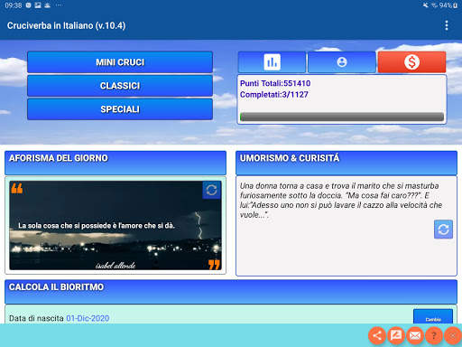Click the image notification icon in status bar
This screenshot has height=347, width=462.
[38, 5]
